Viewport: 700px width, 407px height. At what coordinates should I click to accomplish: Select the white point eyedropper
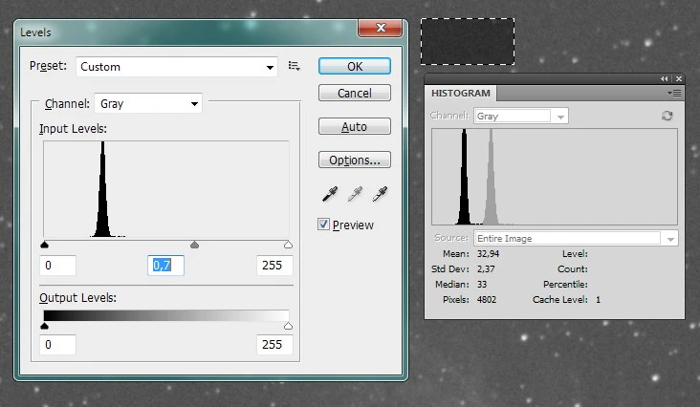click(380, 194)
